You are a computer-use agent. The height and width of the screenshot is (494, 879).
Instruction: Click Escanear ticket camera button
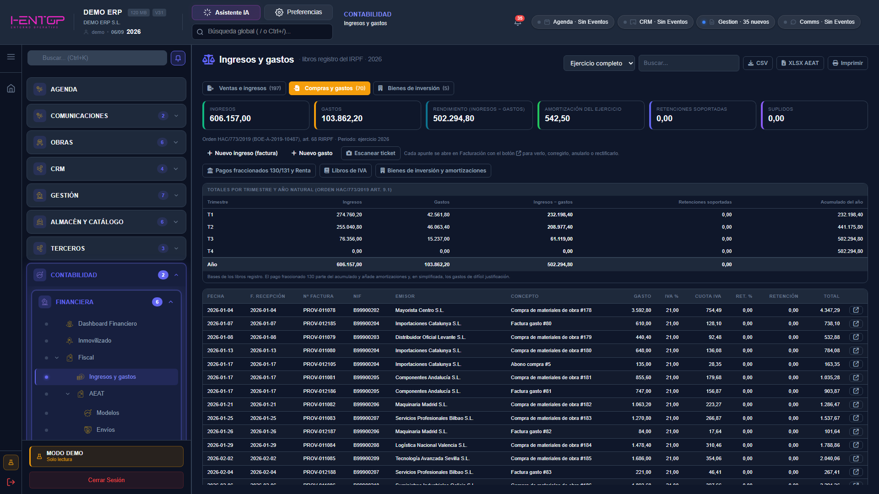(x=371, y=153)
